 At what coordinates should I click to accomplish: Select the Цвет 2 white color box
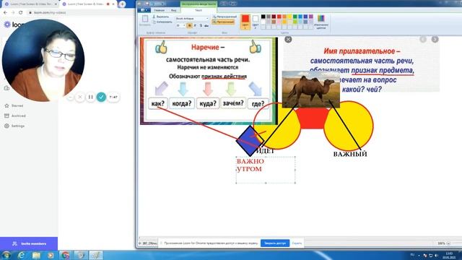pyautogui.click(x=255, y=22)
